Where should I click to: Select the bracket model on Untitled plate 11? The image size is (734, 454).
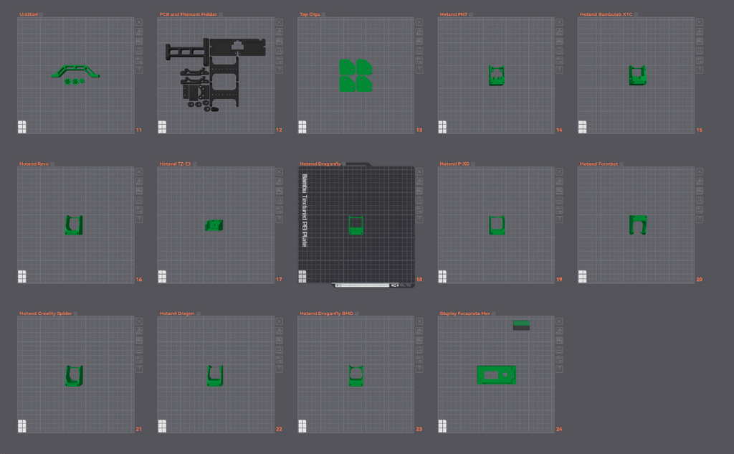tap(75, 72)
